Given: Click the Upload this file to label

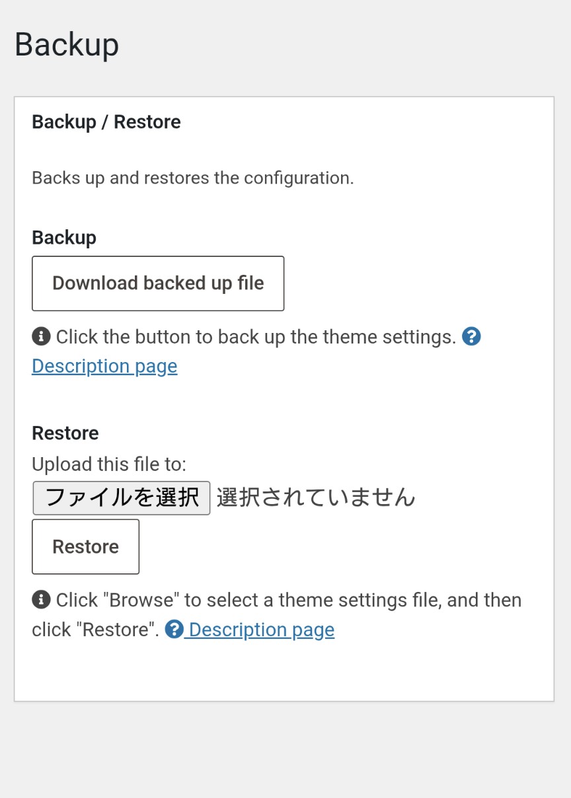Looking at the screenshot, I should (109, 464).
